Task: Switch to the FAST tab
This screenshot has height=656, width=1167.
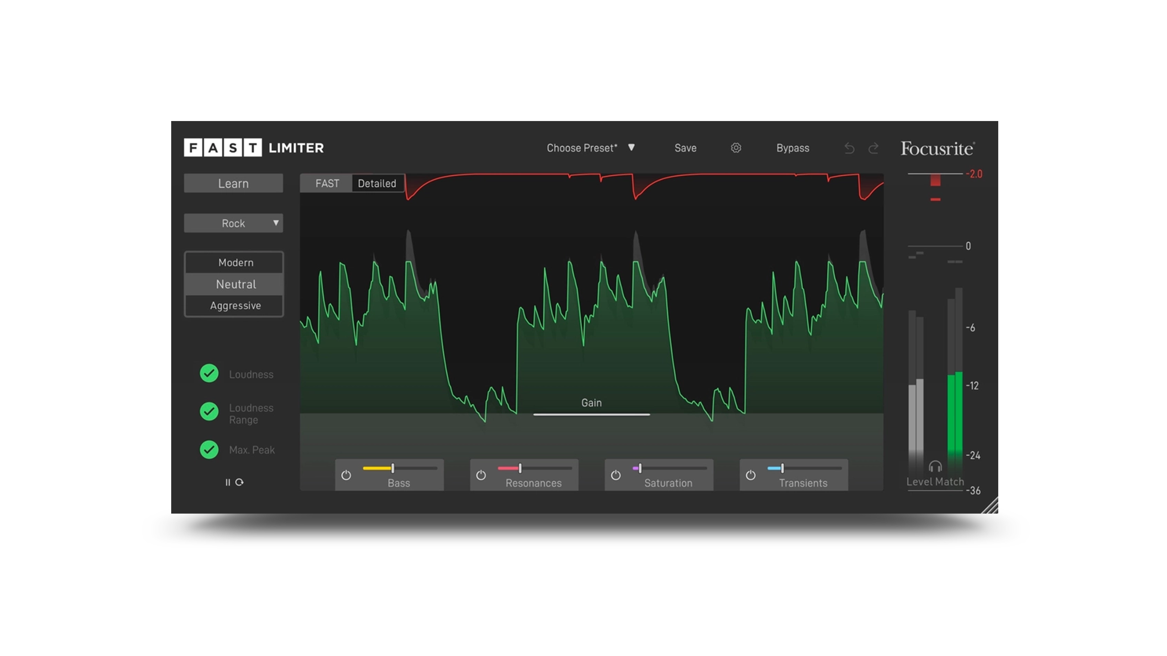Action: click(327, 183)
